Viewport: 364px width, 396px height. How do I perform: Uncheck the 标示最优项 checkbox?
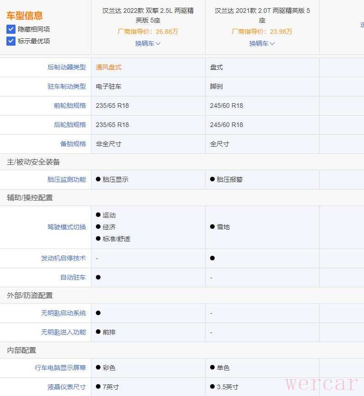[11, 41]
